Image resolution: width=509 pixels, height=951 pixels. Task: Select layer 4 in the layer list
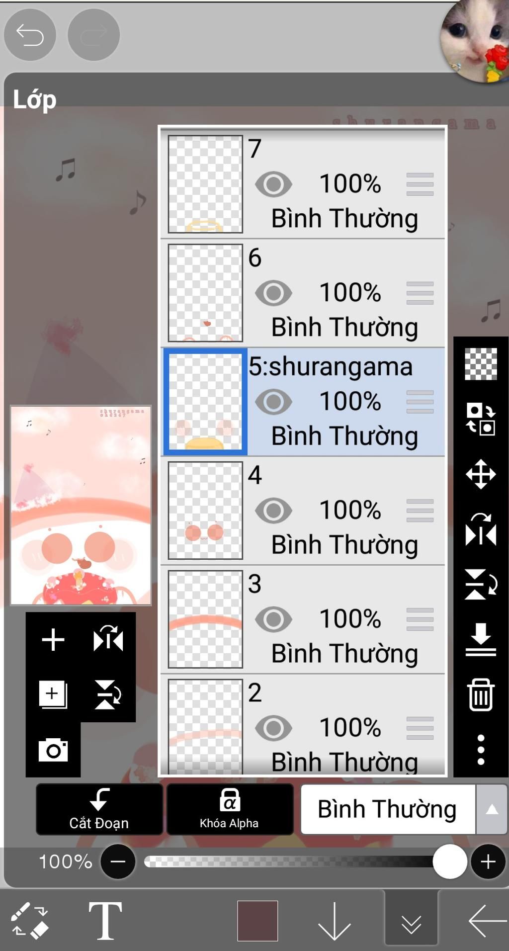(303, 511)
